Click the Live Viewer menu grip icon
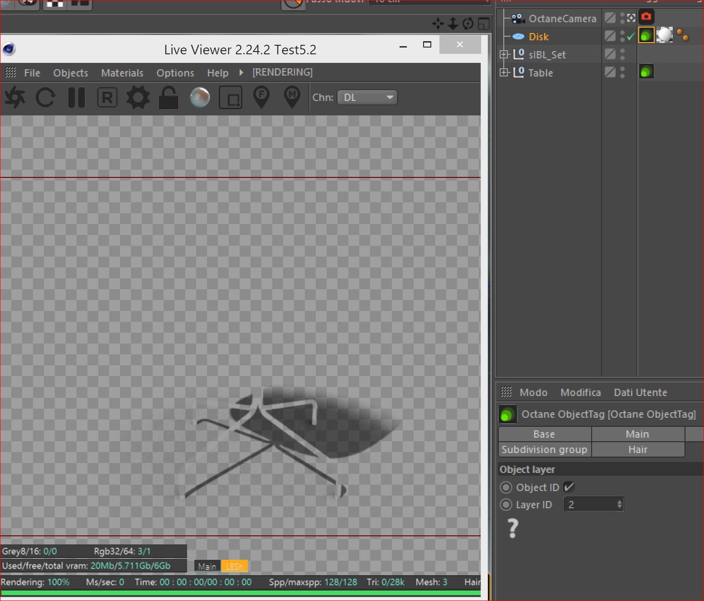 tap(11, 72)
